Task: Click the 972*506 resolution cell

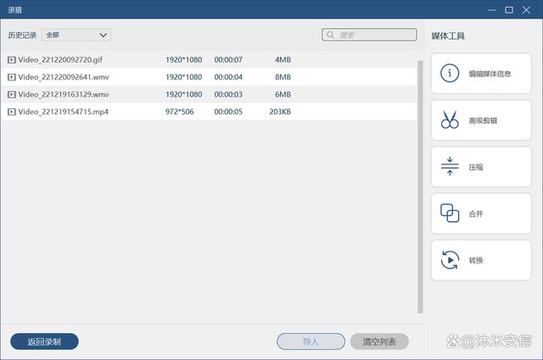Action: tap(179, 112)
